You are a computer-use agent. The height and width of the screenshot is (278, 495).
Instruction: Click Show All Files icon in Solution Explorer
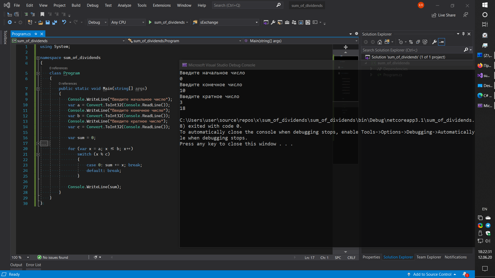point(425,42)
